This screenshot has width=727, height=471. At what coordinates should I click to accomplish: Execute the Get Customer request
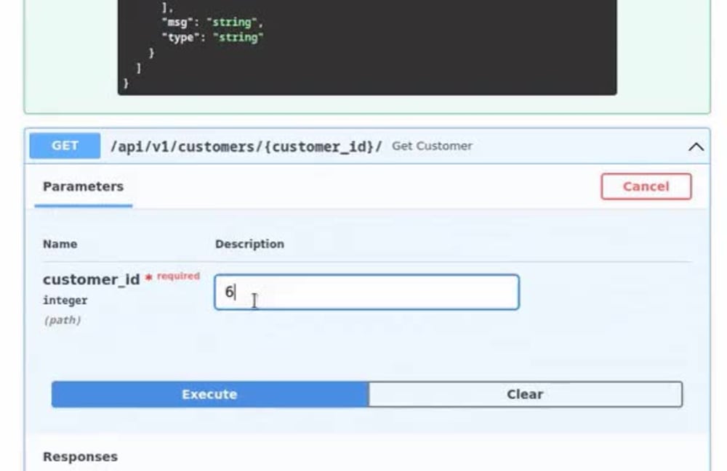pos(209,394)
